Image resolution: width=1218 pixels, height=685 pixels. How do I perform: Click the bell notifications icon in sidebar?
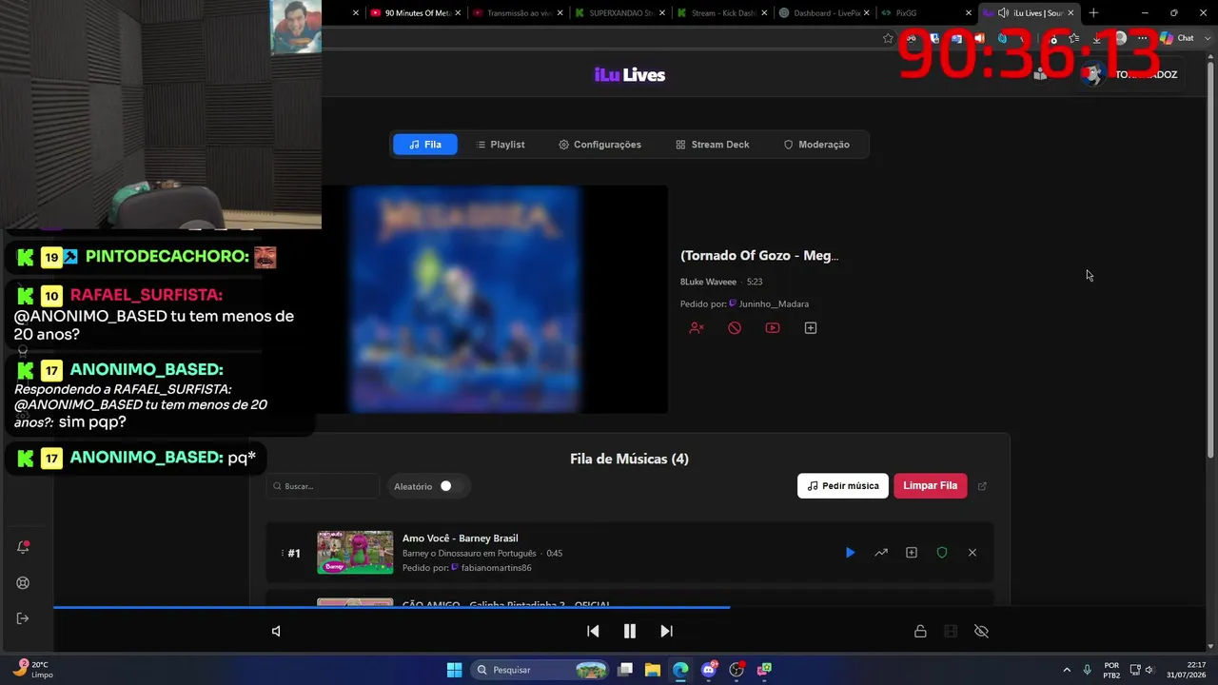coord(23,547)
